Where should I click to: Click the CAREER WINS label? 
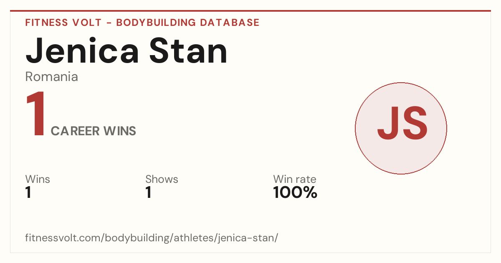pyautogui.click(x=94, y=131)
